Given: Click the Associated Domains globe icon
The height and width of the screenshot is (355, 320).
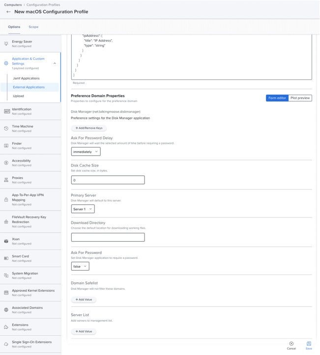Looking at the screenshot, I should point(6,310).
